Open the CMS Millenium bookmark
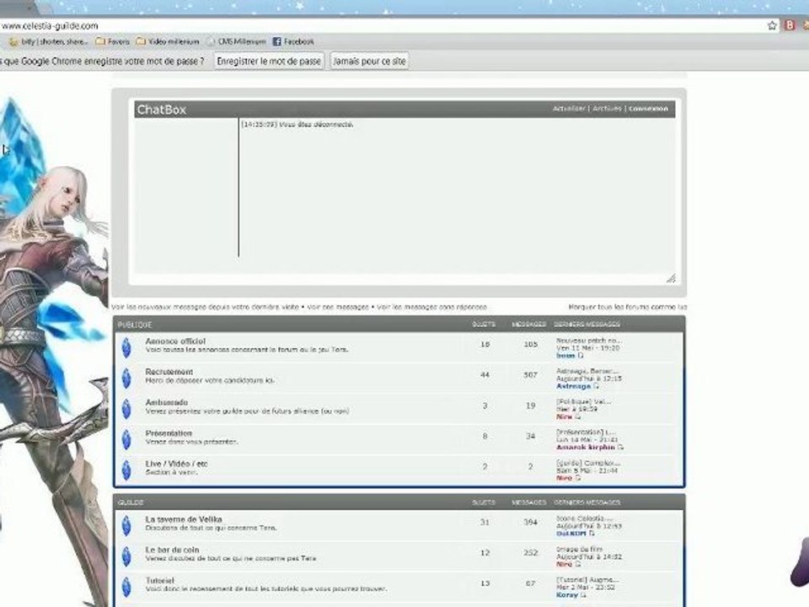 [236, 41]
